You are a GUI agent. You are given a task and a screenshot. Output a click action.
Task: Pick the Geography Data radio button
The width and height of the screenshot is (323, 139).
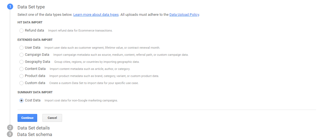pyautogui.click(x=21, y=62)
